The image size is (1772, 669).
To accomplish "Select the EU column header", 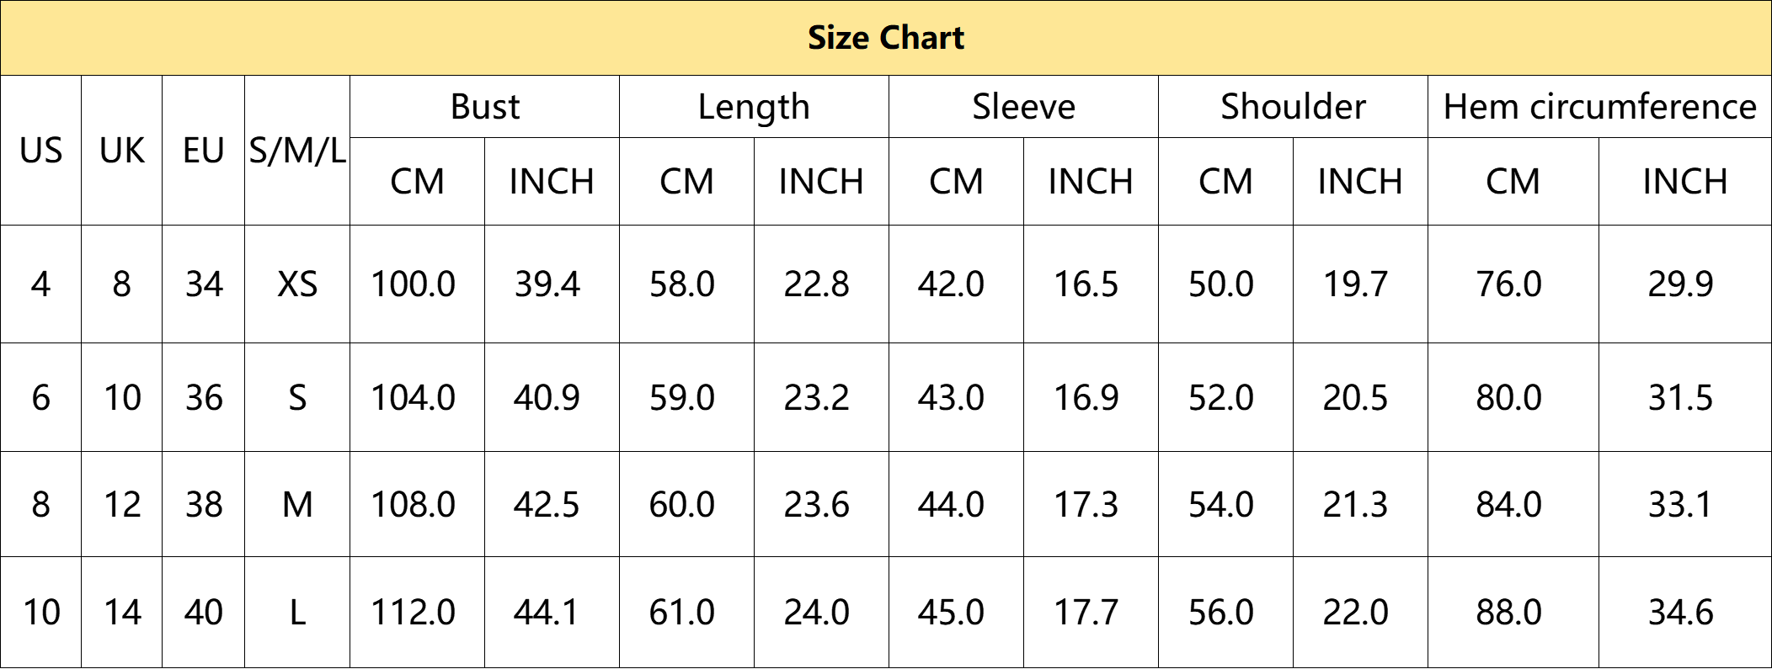I will tap(204, 151).
